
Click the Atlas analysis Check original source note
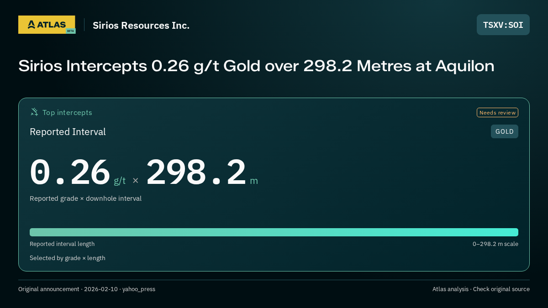481,289
